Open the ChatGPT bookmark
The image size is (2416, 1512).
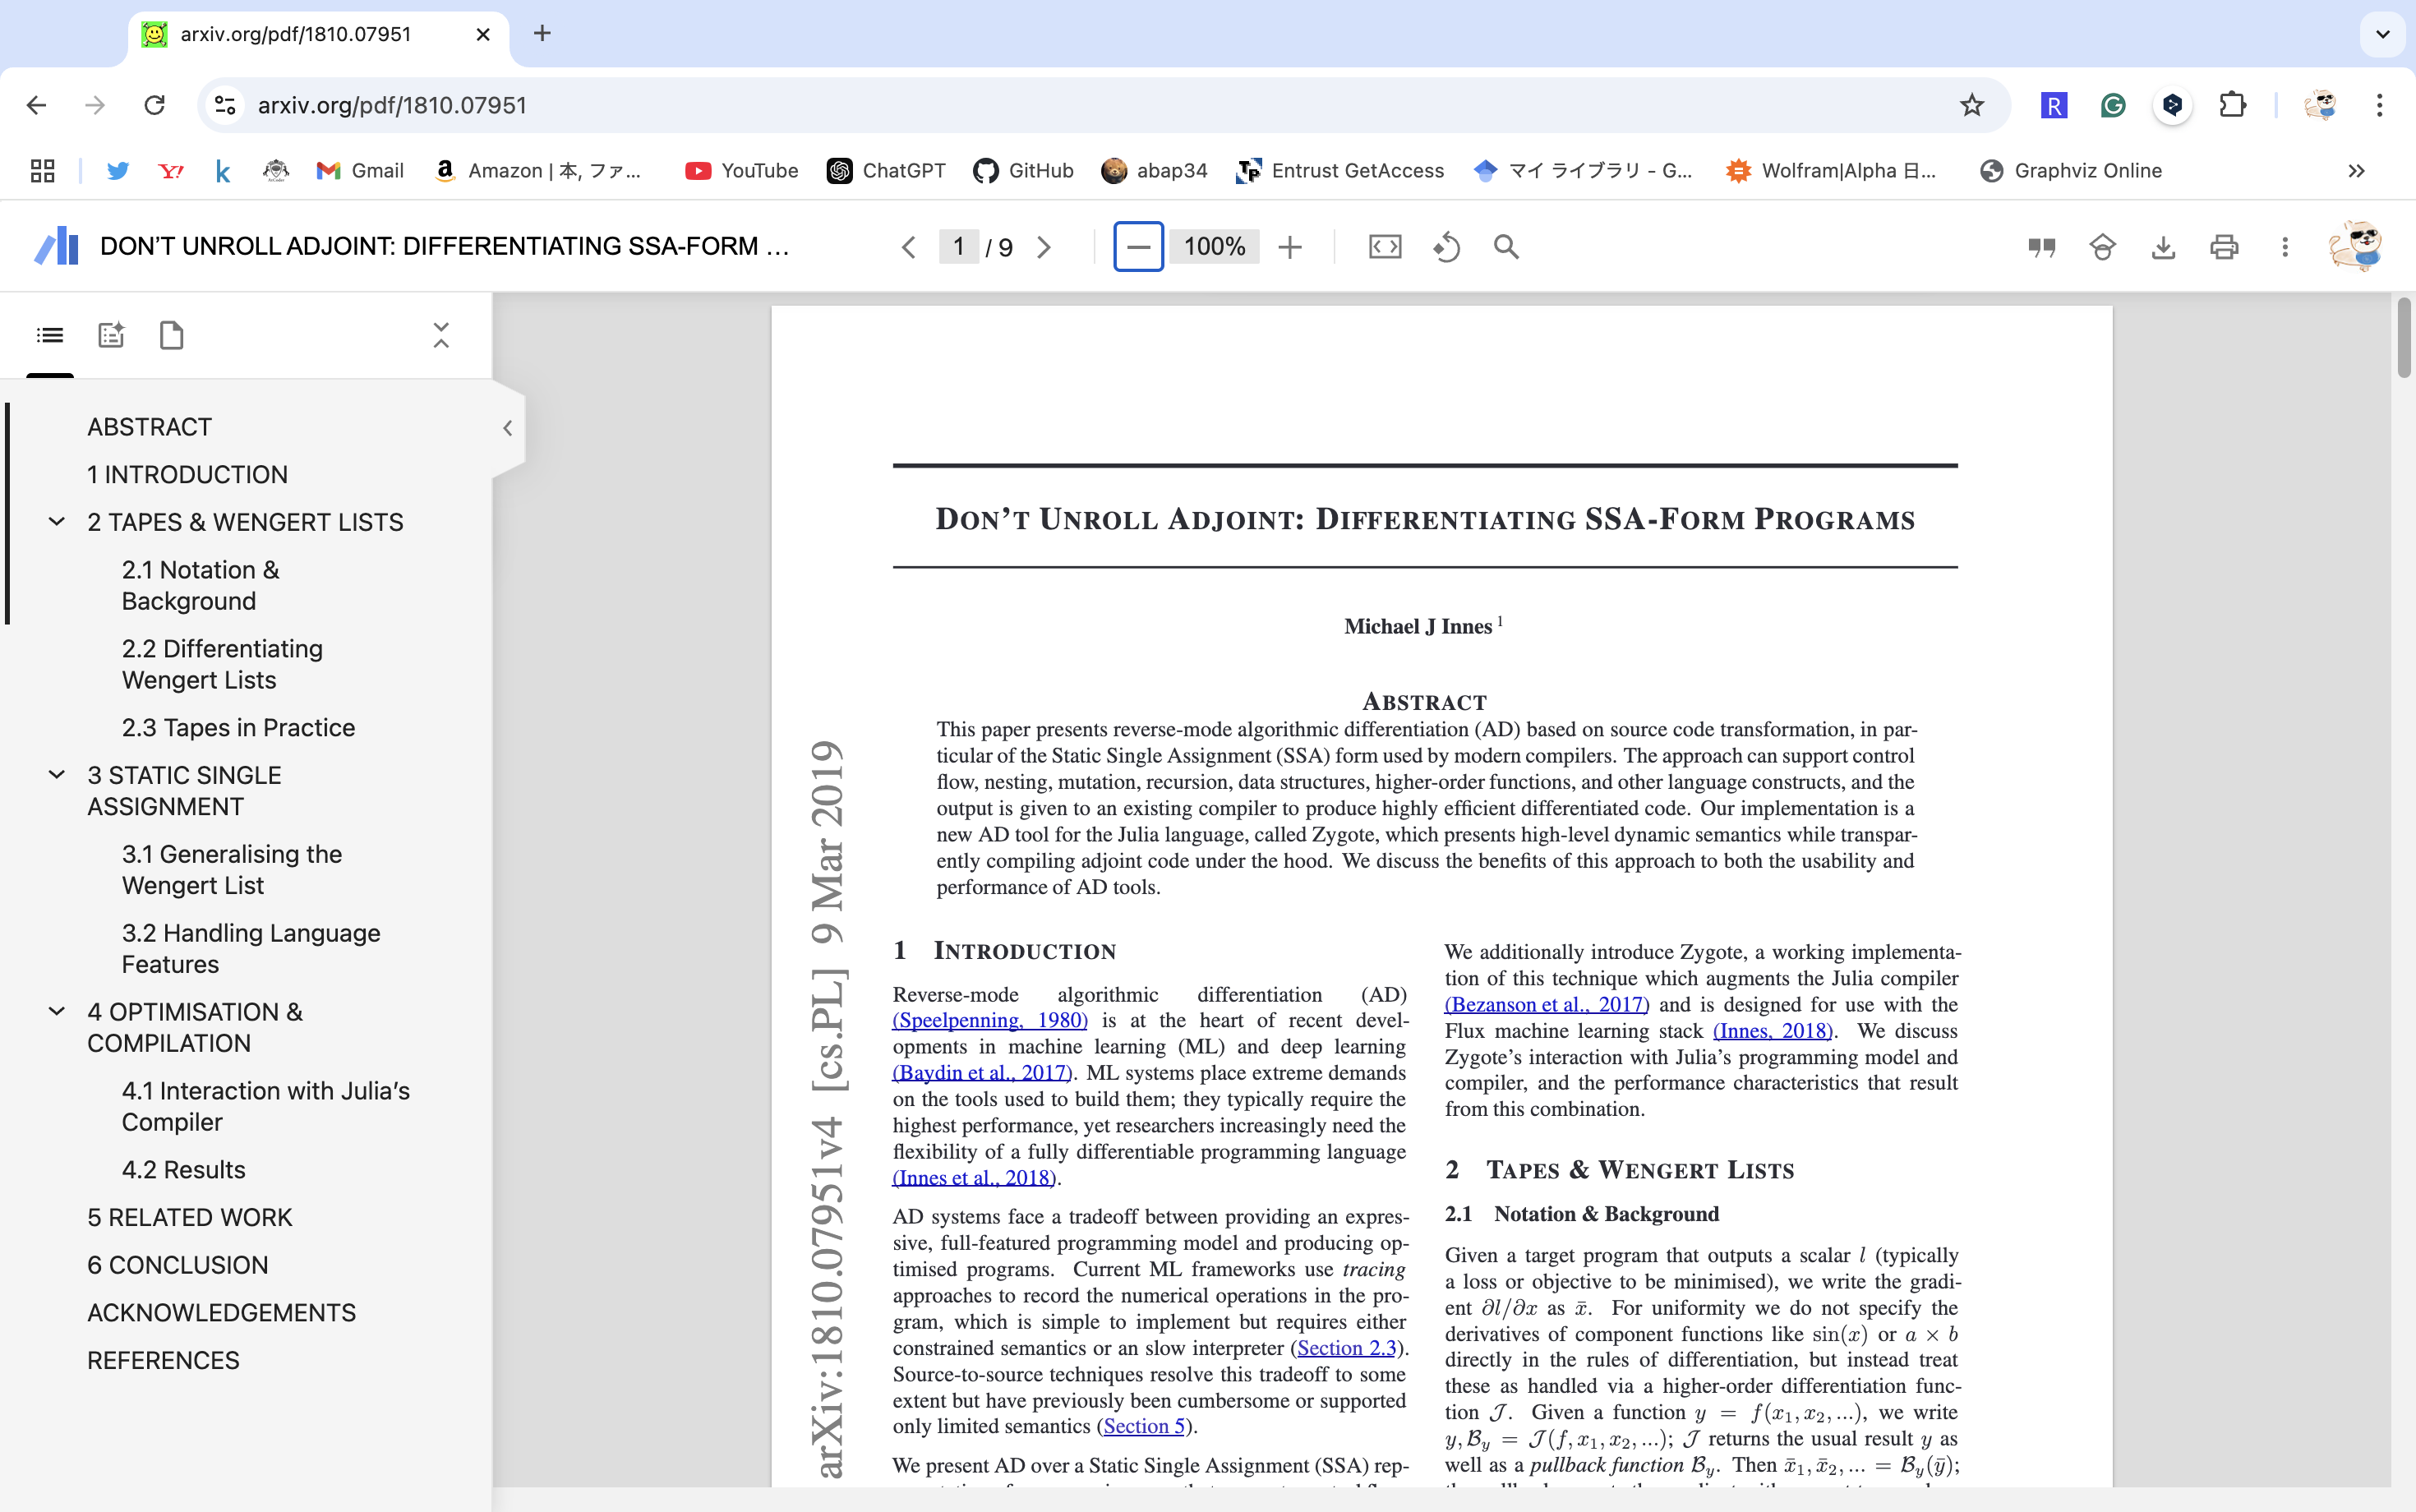click(886, 171)
